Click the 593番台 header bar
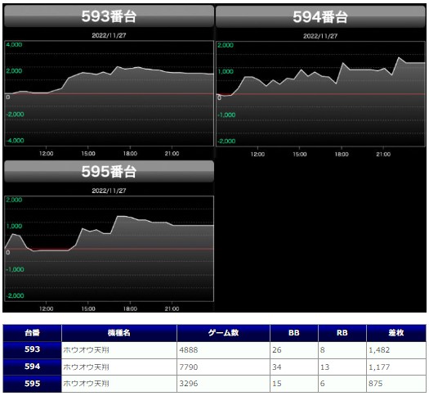The width and height of the screenshot is (429, 396). point(109,16)
